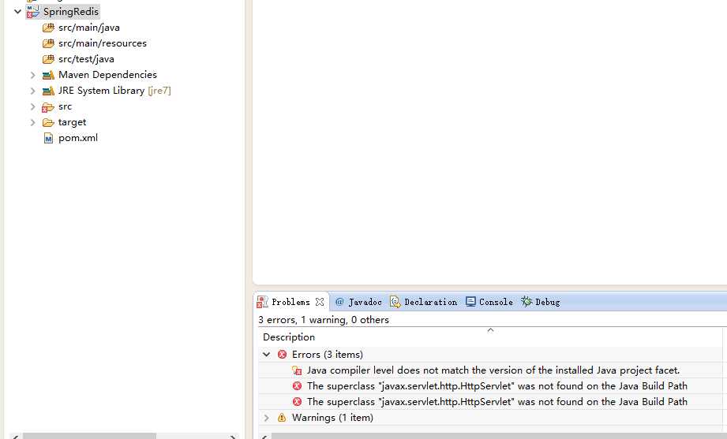The height and width of the screenshot is (439, 727).
Task: Click the SpringRedis project icon
Action: 32,12
